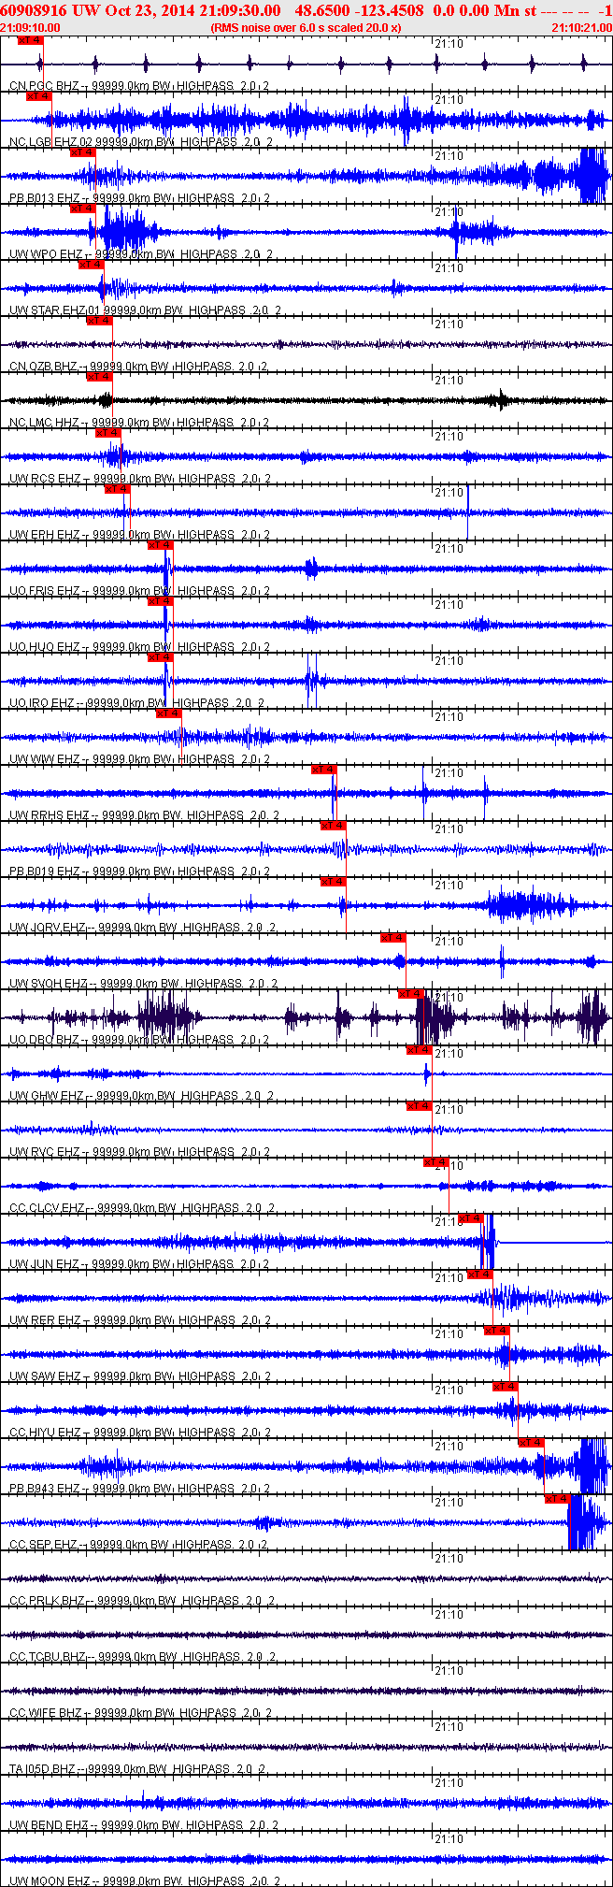The image size is (613, 1887).
Task: Click the start time 21:09:10.00 label
Action: (x=31, y=28)
